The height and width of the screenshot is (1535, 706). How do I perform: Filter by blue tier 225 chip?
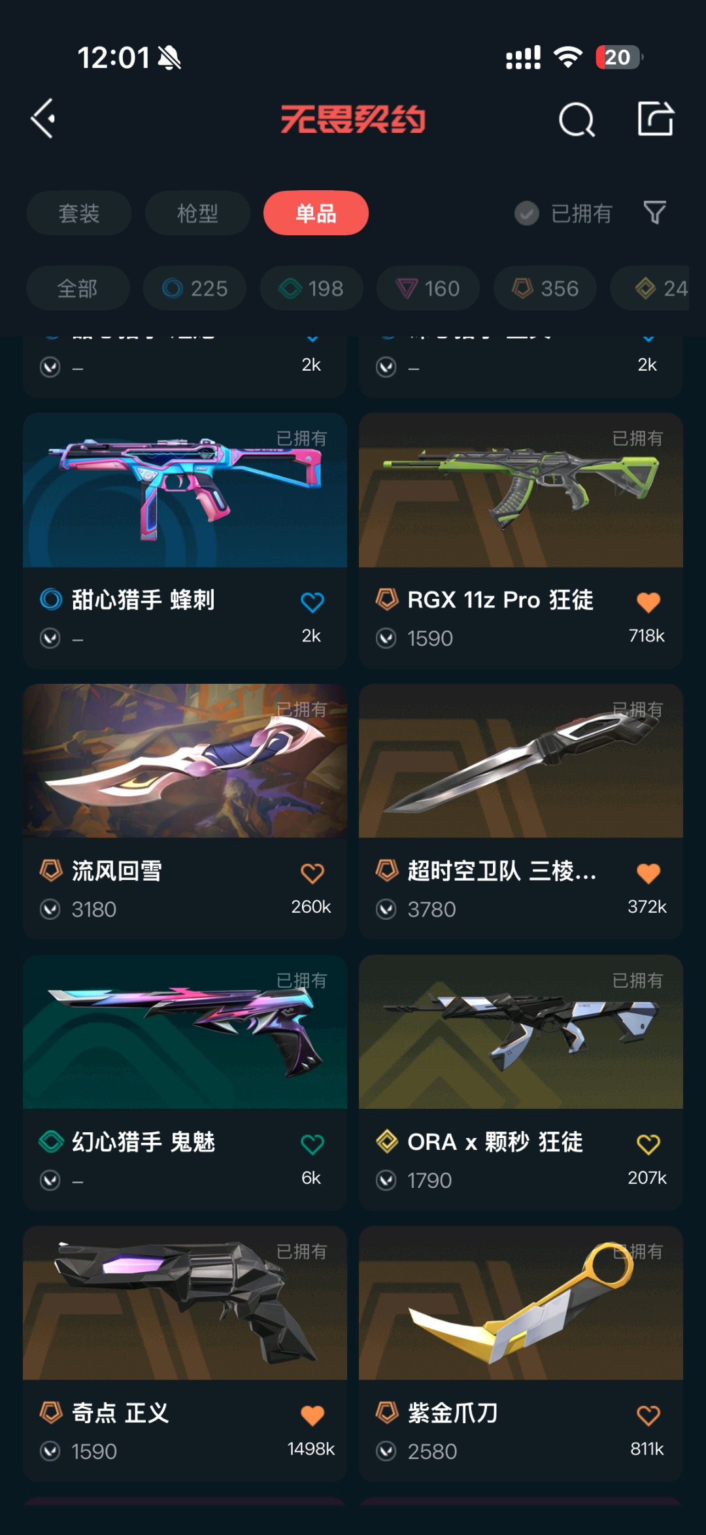click(195, 288)
